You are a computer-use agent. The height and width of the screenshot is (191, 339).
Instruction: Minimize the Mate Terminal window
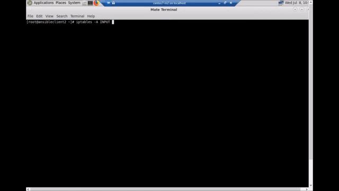(295, 9)
